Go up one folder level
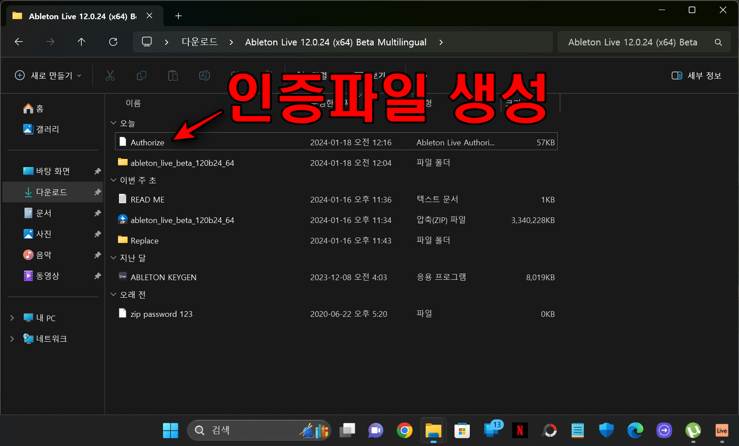This screenshot has height=446, width=739. [81, 42]
